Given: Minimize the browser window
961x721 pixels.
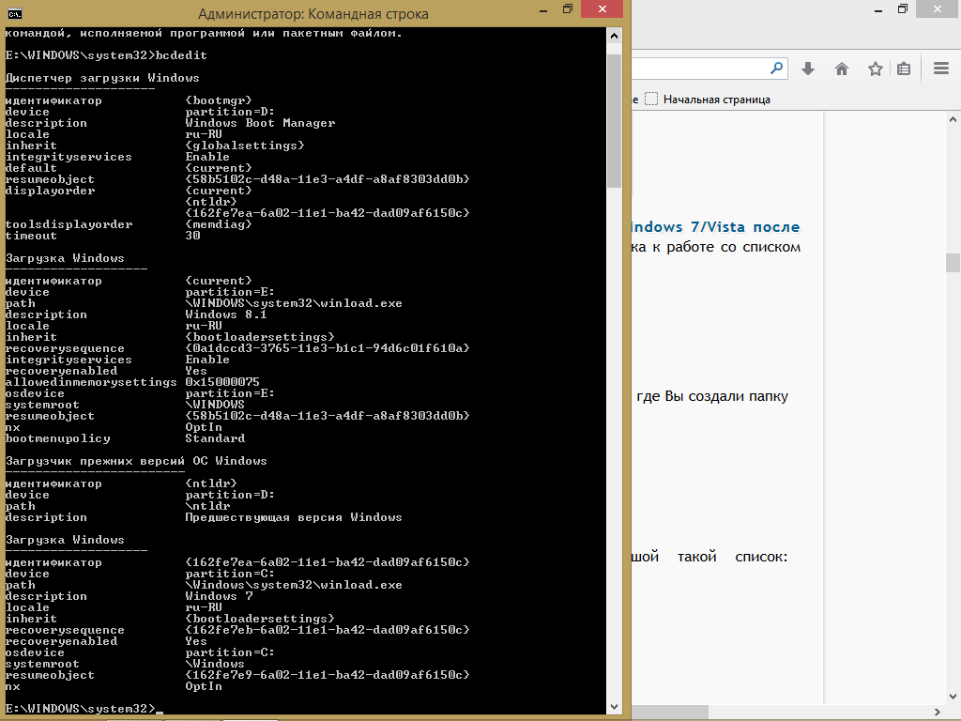Looking at the screenshot, I should coord(877,9).
